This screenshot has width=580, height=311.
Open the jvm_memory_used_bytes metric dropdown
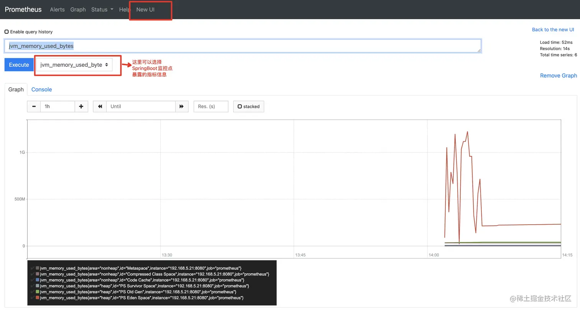pos(74,65)
